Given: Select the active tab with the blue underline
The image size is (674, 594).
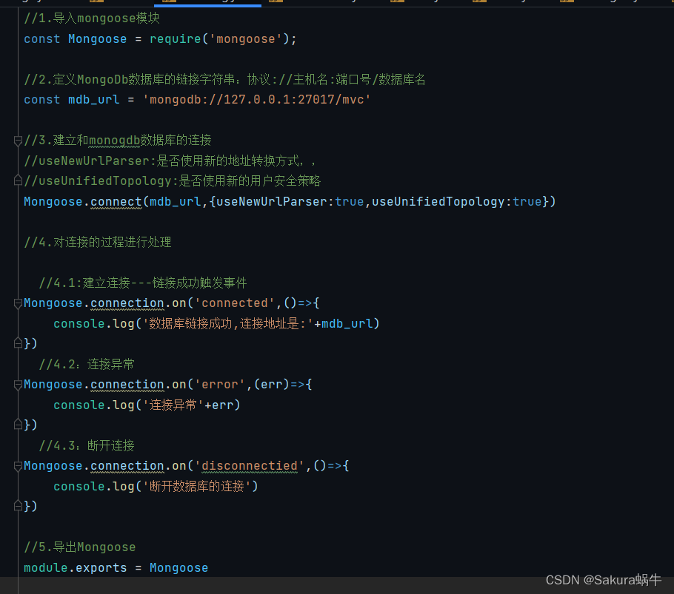Looking at the screenshot, I should (207, 3).
